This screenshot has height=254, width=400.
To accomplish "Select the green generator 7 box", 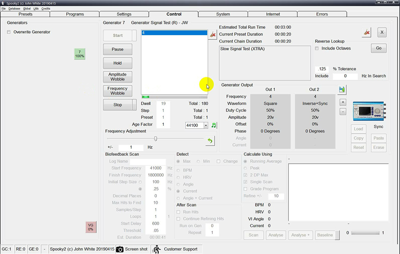I will click(80, 54).
